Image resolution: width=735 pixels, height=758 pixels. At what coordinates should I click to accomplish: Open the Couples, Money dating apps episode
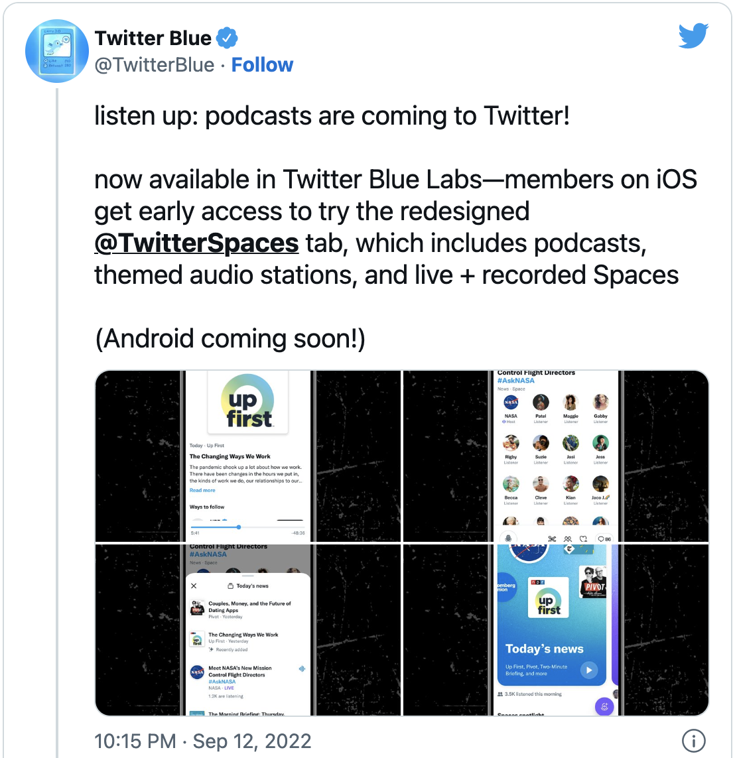tap(249, 607)
